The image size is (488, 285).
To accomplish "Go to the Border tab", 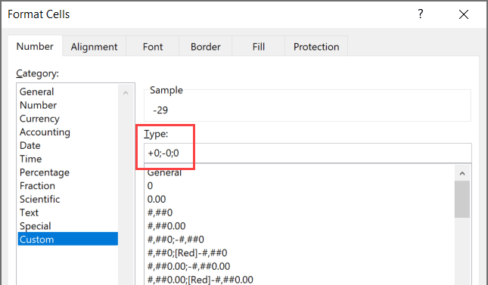I will 205,47.
